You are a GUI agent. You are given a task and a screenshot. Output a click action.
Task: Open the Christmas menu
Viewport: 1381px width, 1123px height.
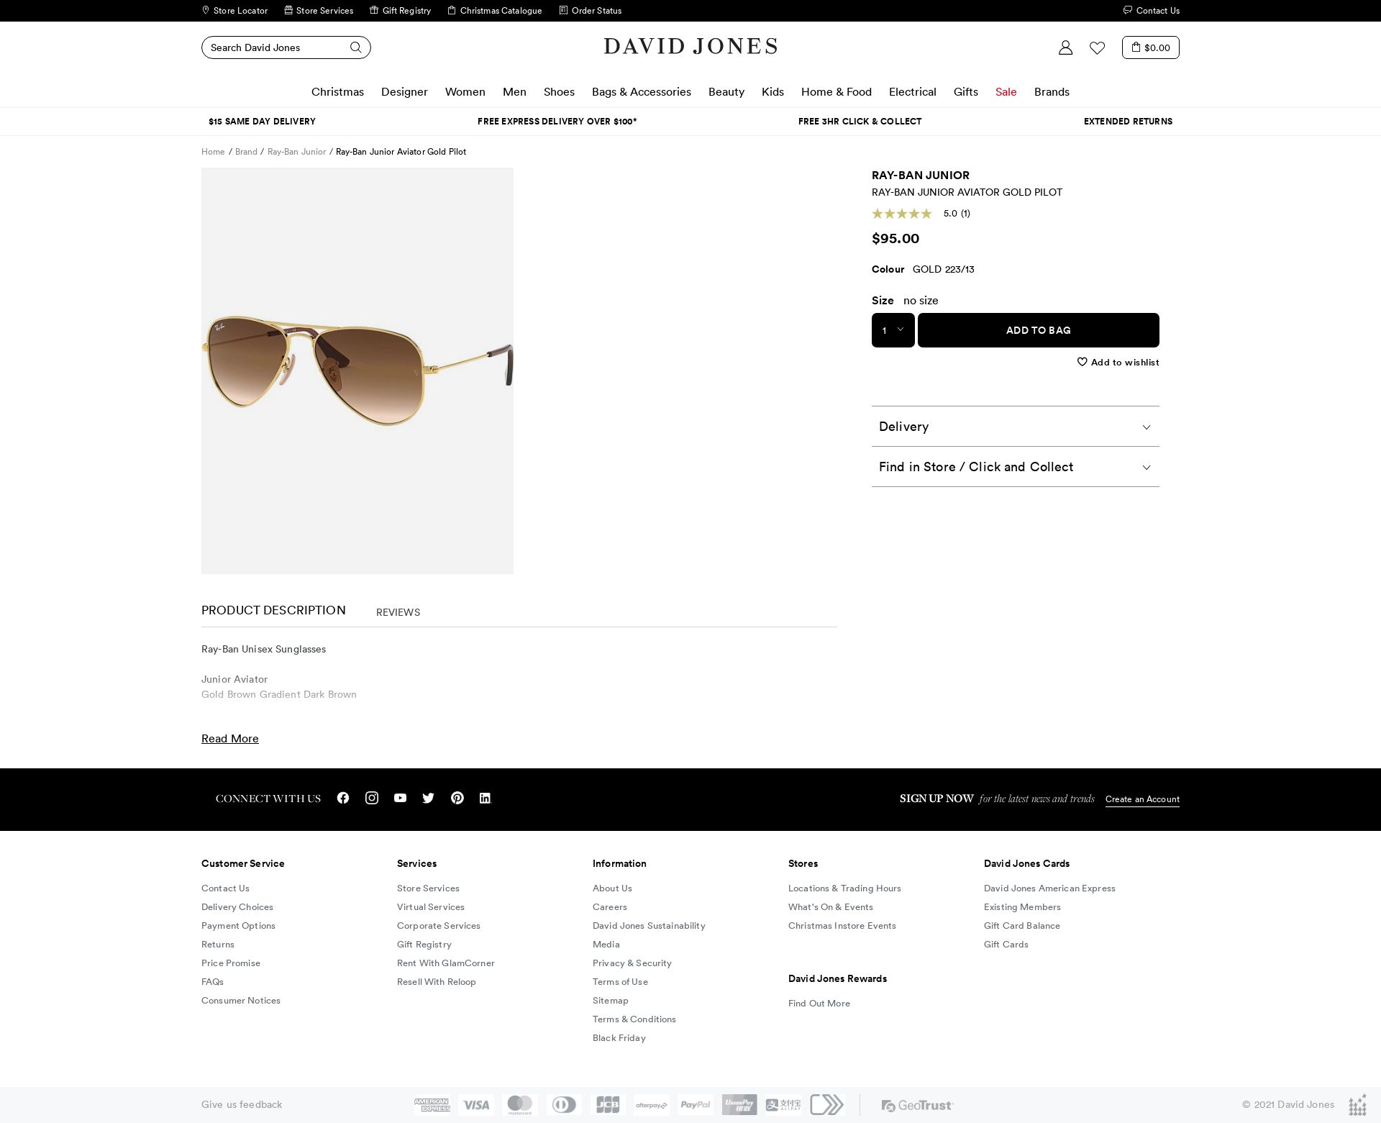coord(337,91)
